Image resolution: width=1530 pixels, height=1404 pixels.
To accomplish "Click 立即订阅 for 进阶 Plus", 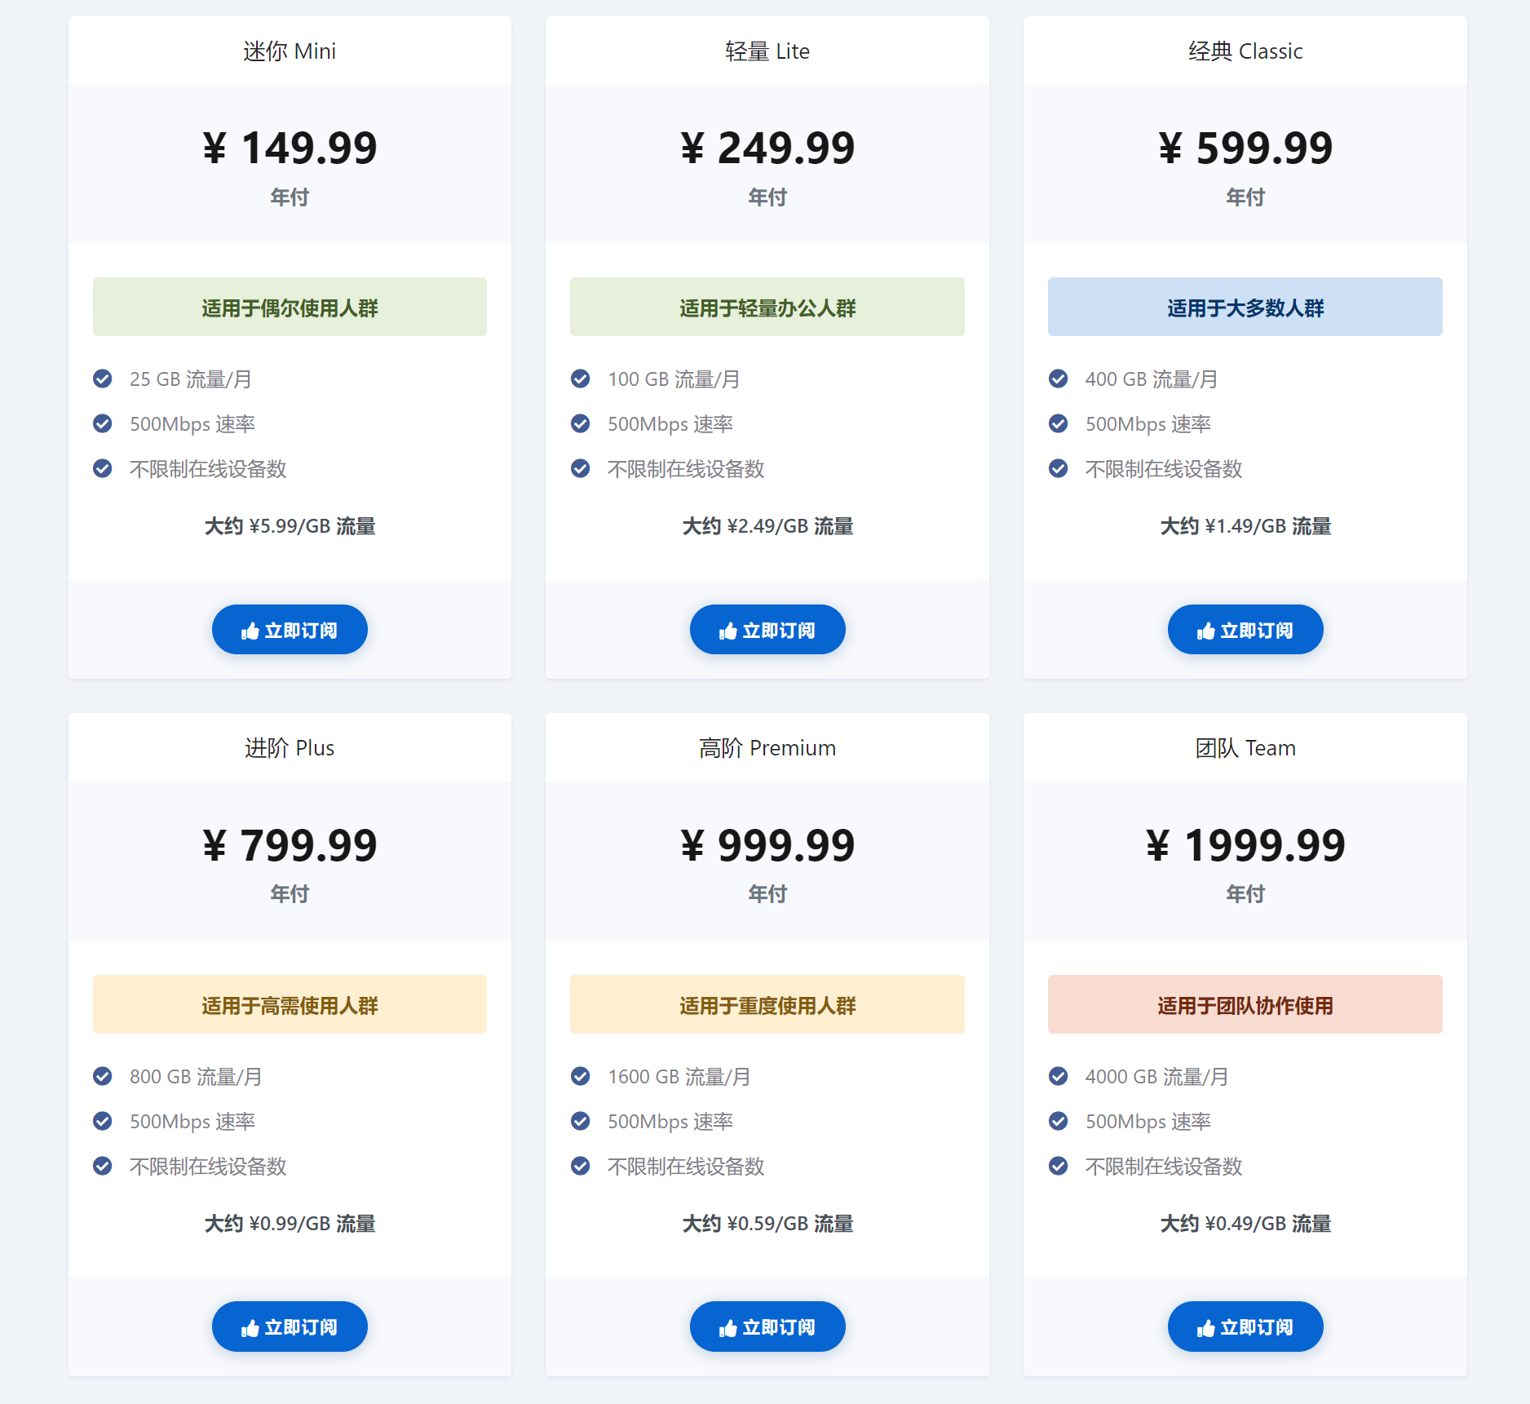I will tap(290, 1326).
